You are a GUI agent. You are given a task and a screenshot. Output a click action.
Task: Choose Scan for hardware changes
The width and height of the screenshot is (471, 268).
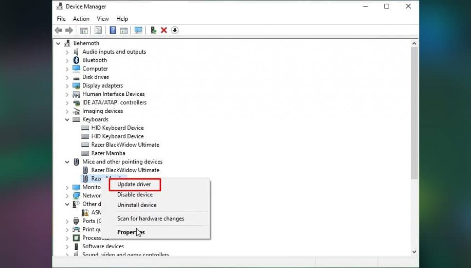pyautogui.click(x=150, y=218)
